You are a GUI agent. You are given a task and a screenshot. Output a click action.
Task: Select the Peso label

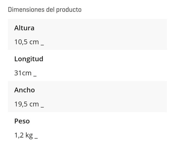pyautogui.click(x=22, y=121)
